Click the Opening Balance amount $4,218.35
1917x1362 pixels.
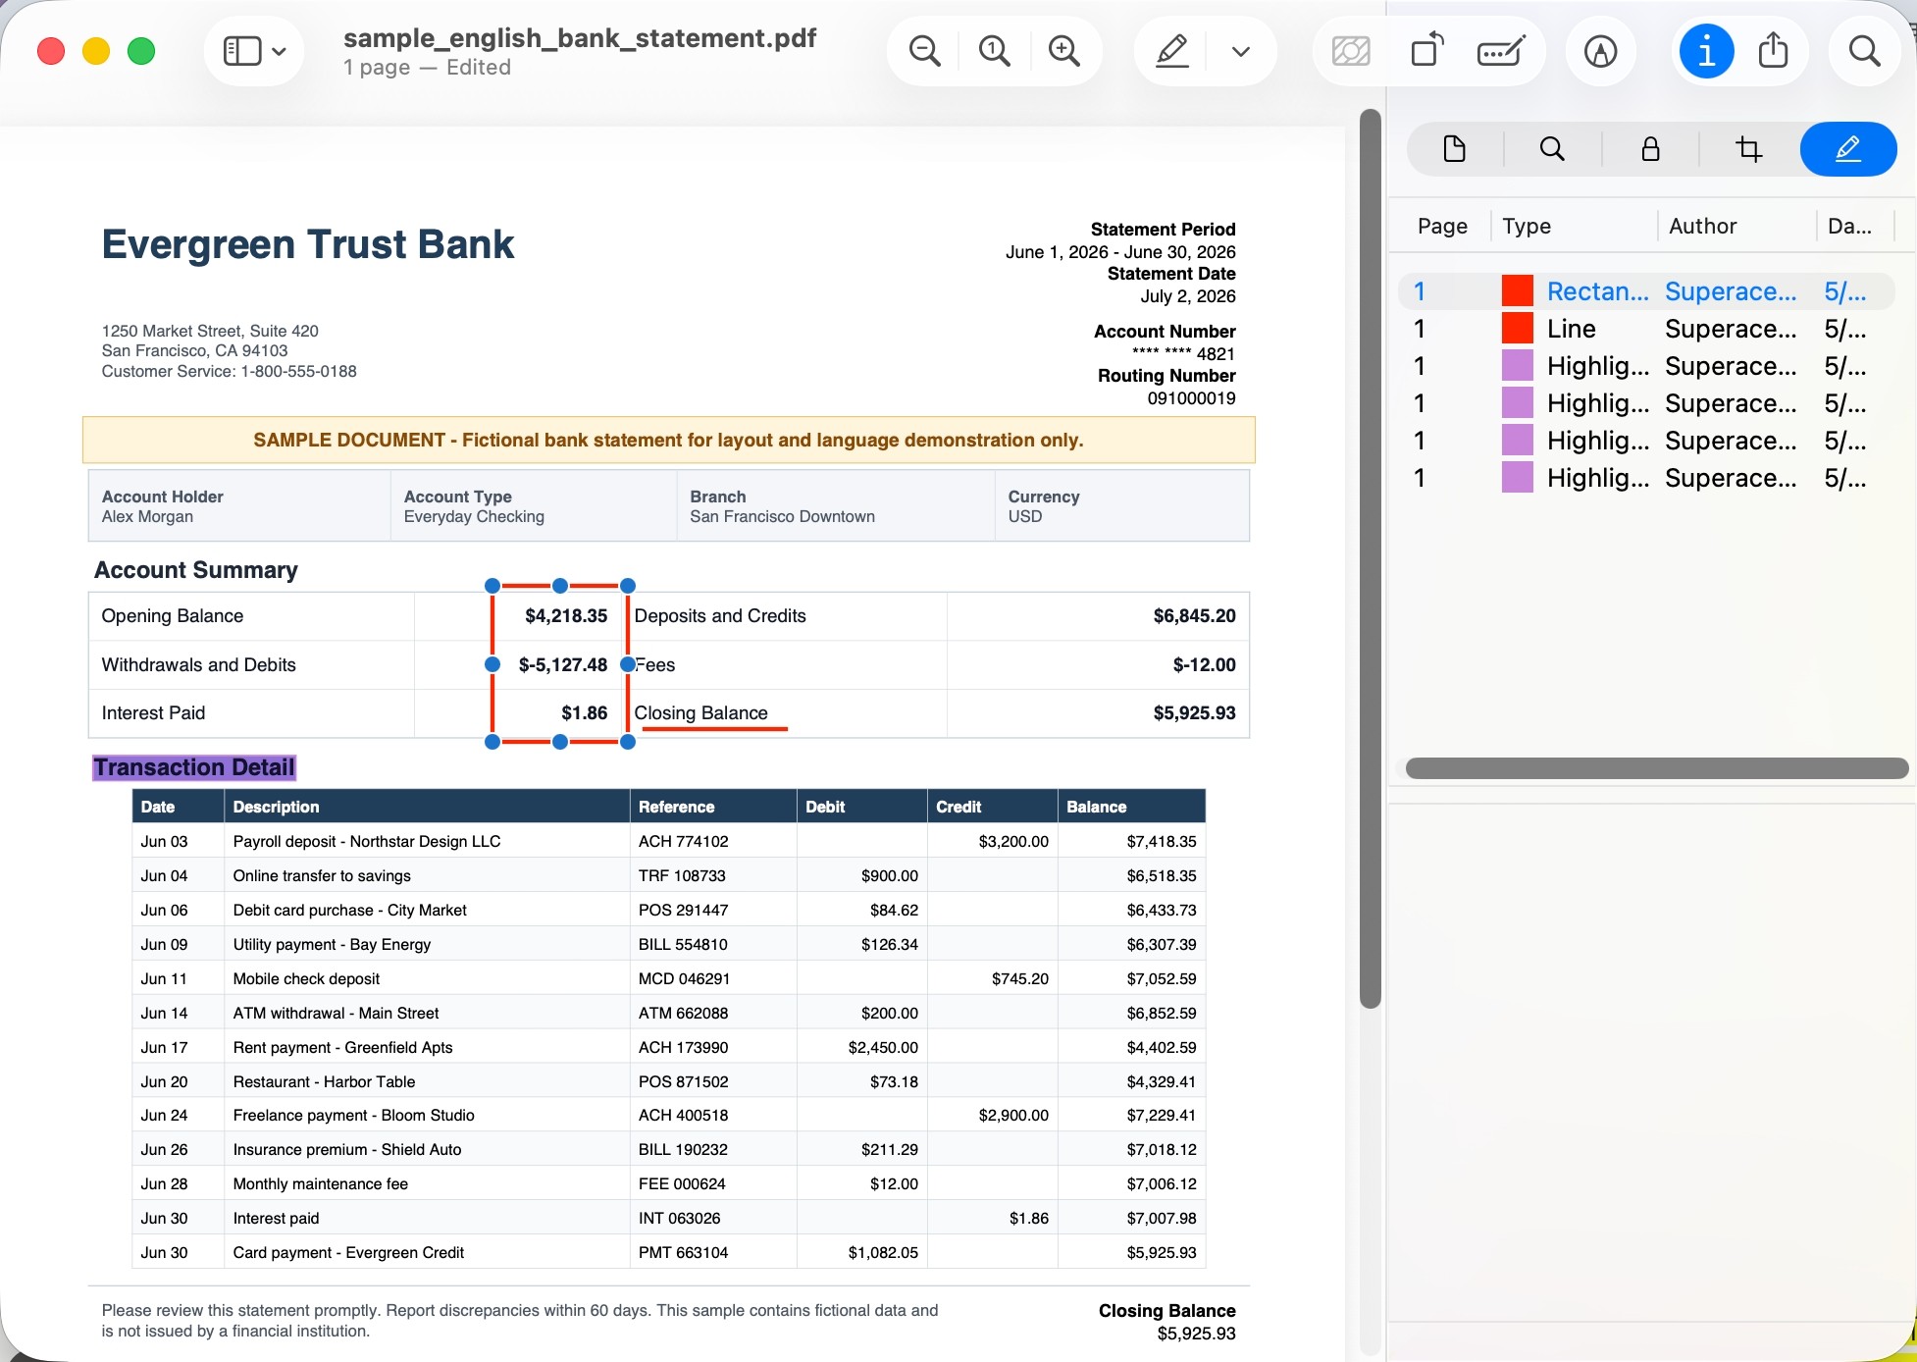click(566, 616)
